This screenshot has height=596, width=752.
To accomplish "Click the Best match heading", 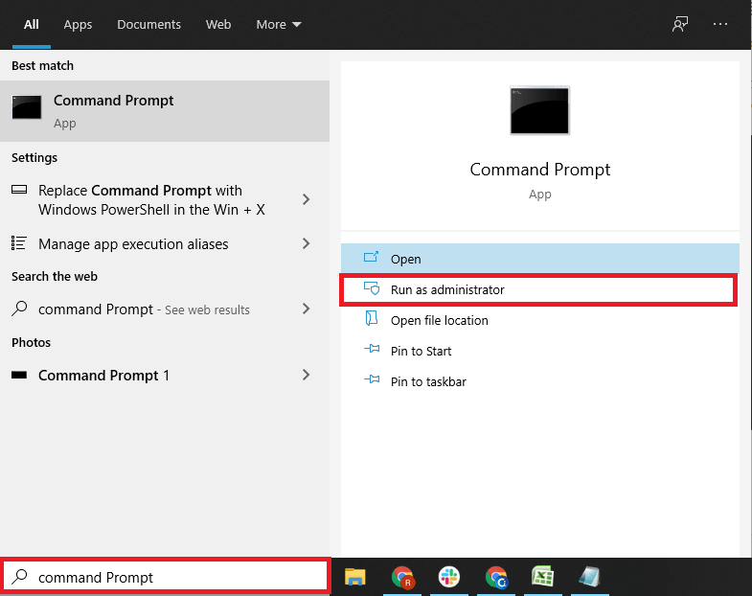I will 43,66.
